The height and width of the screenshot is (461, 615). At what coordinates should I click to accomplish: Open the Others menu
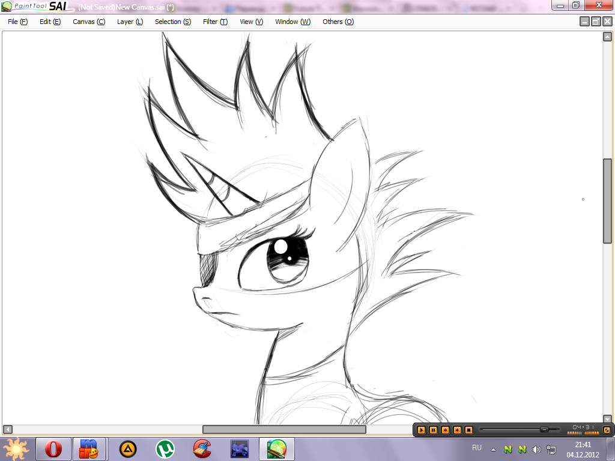[x=338, y=22]
